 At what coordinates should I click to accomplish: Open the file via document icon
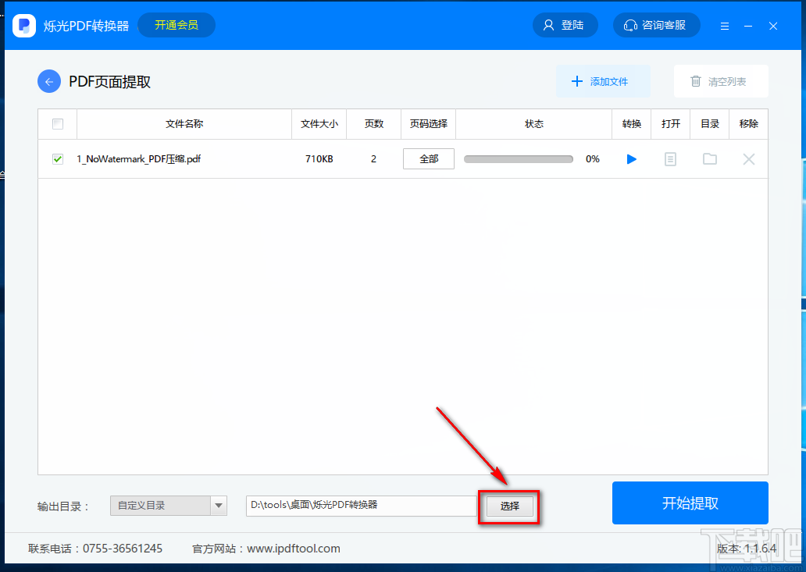click(x=670, y=159)
